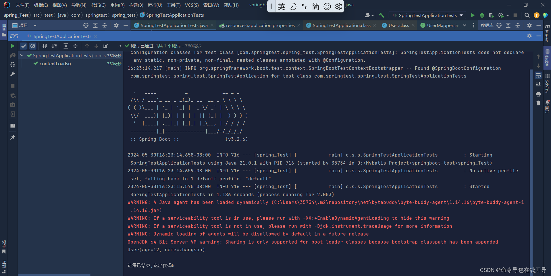Viewport: 551px width, 276px height.
Task: Clear console with trash icon
Action: point(538,103)
